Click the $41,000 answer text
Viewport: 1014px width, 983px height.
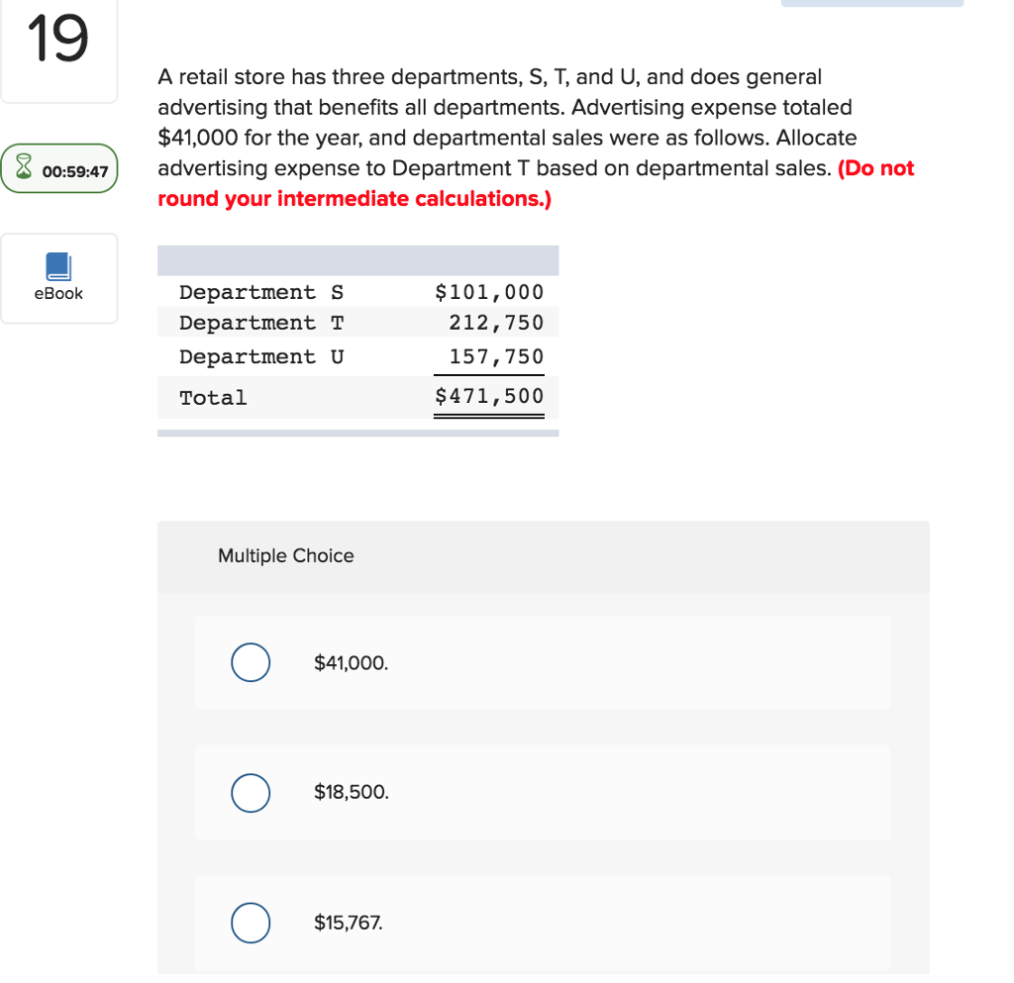[x=351, y=663]
